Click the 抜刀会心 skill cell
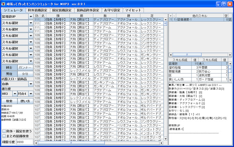Image resolution: width=234 pixels, height=147 pixels. [209, 71]
